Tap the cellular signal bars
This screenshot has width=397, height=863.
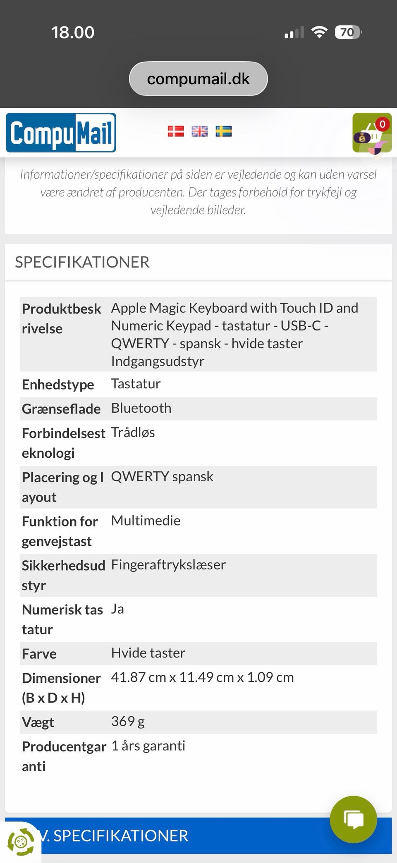tap(294, 32)
